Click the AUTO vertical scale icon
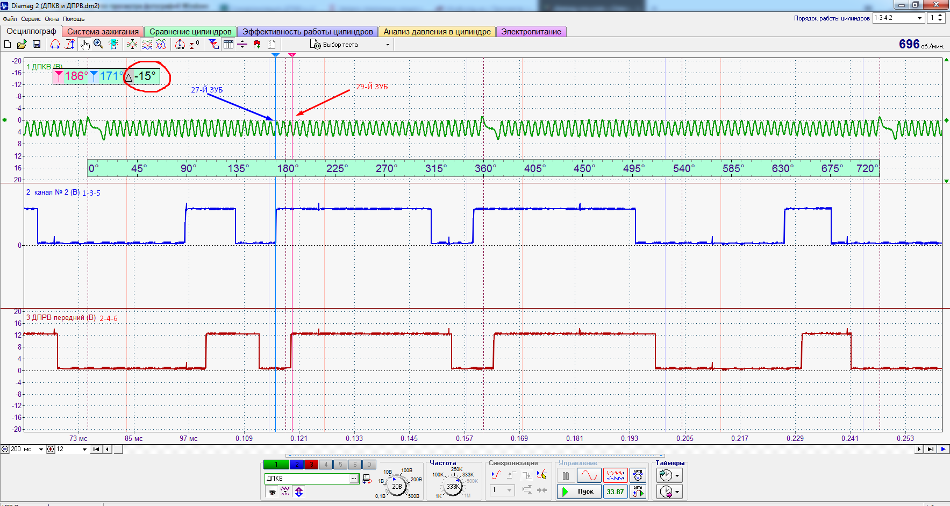The height and width of the screenshot is (506, 950). point(180,44)
